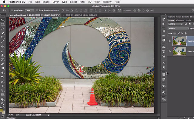The width and height of the screenshot is (194, 119).
Task: Select the Quick Selection tool
Action: point(2,33)
